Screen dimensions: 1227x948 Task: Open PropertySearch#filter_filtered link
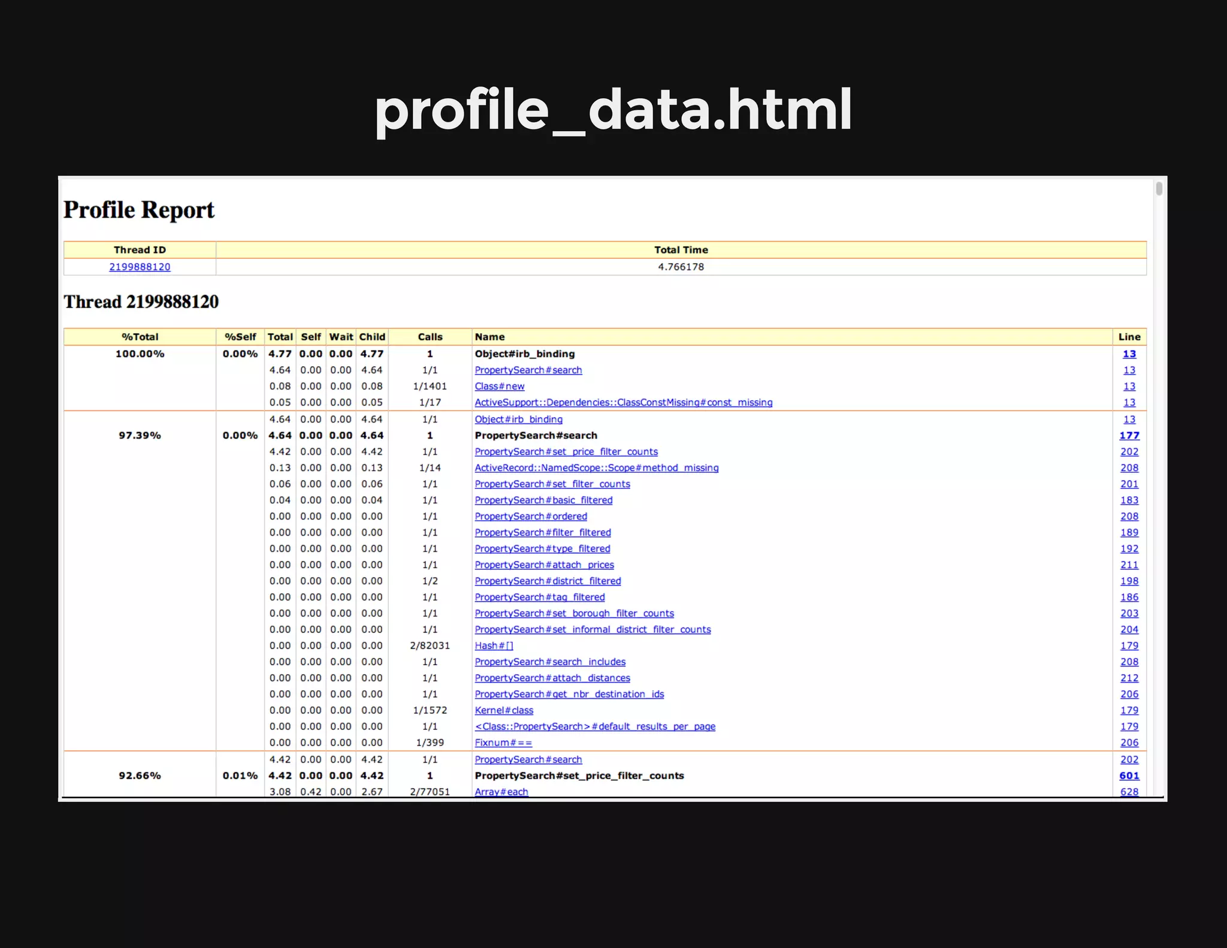point(543,533)
